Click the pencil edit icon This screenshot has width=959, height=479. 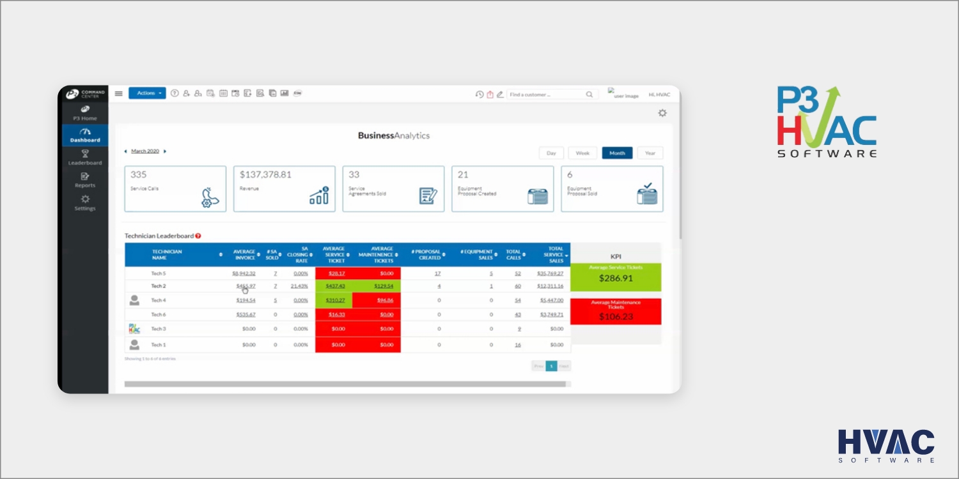click(500, 95)
